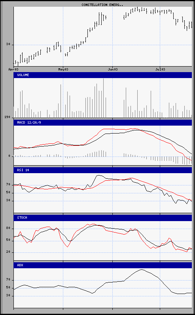Select the Jul03 date axis label

(x=160, y=69)
